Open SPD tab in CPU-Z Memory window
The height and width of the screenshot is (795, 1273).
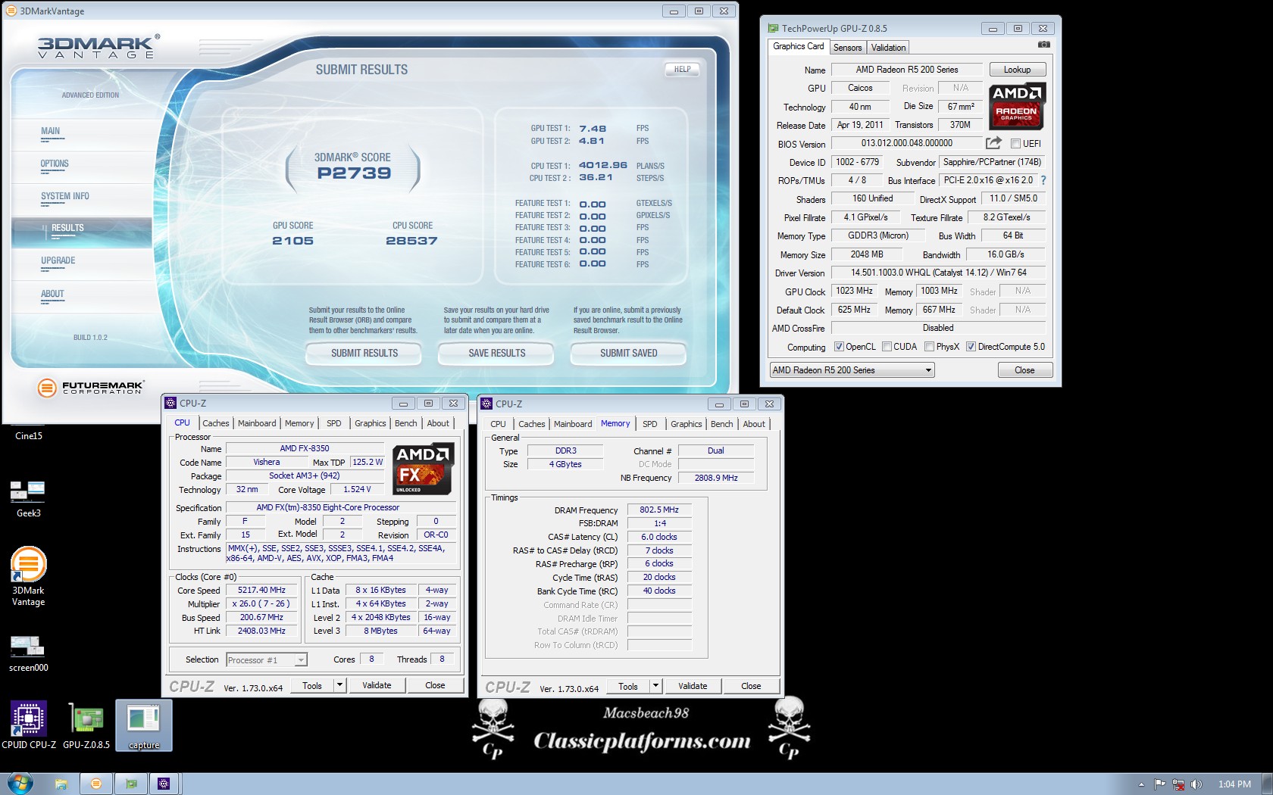[x=649, y=424]
